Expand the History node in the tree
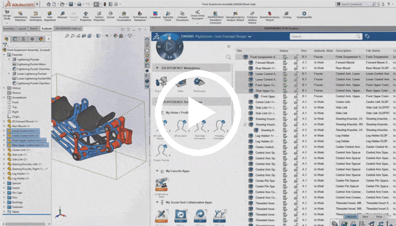396x226 pixels. (x=4, y=88)
